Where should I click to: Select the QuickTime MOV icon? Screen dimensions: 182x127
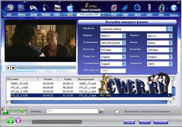tap(137, 8)
